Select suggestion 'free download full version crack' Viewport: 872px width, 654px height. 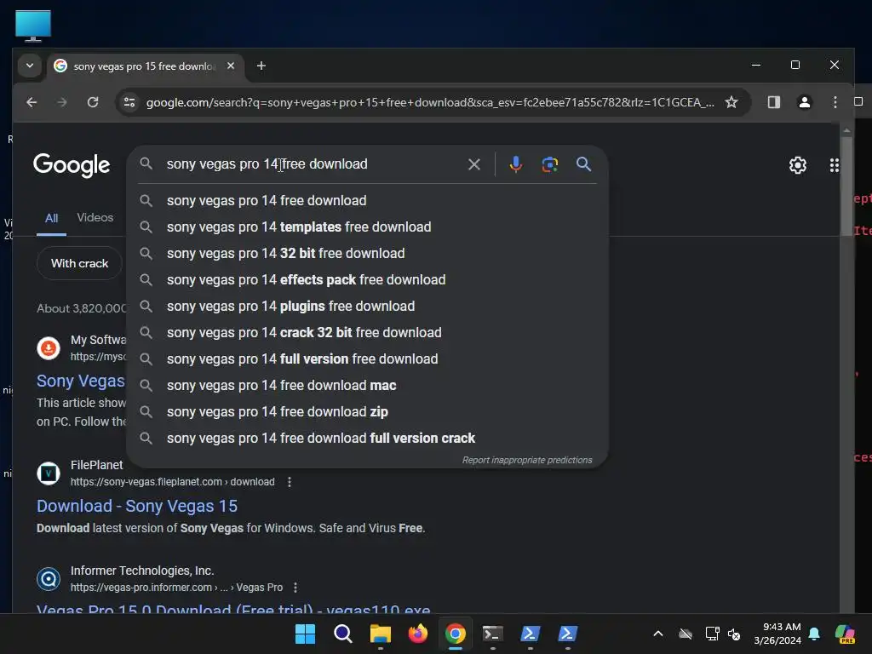pos(367,439)
